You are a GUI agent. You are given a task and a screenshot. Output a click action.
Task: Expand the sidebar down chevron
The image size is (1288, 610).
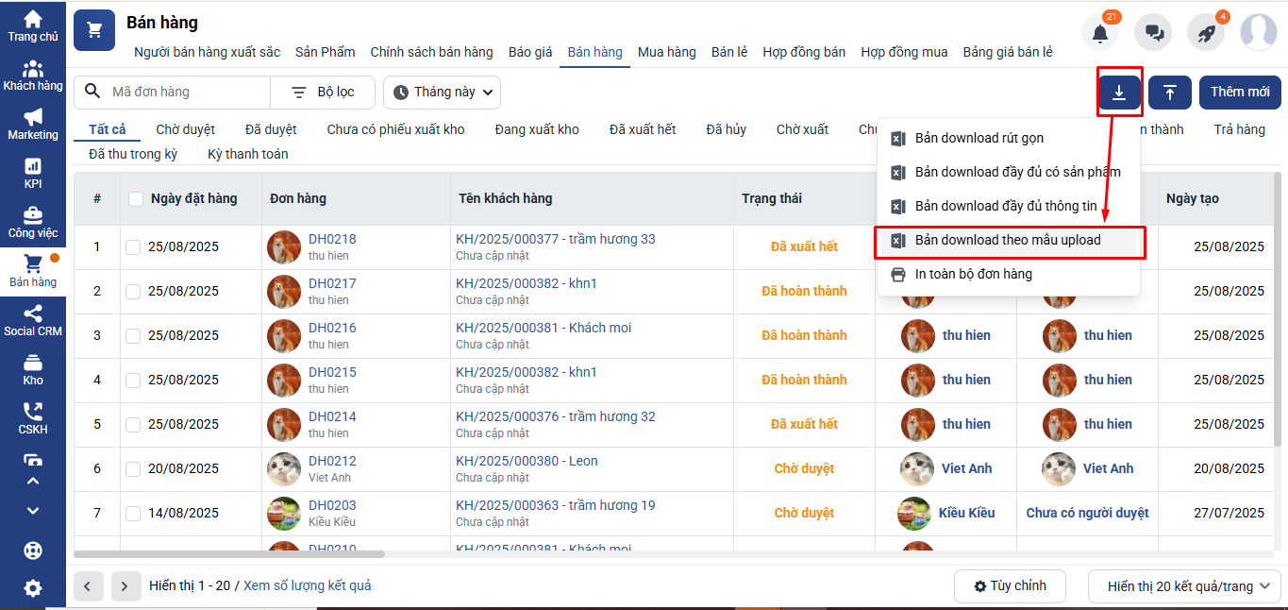pyautogui.click(x=33, y=511)
